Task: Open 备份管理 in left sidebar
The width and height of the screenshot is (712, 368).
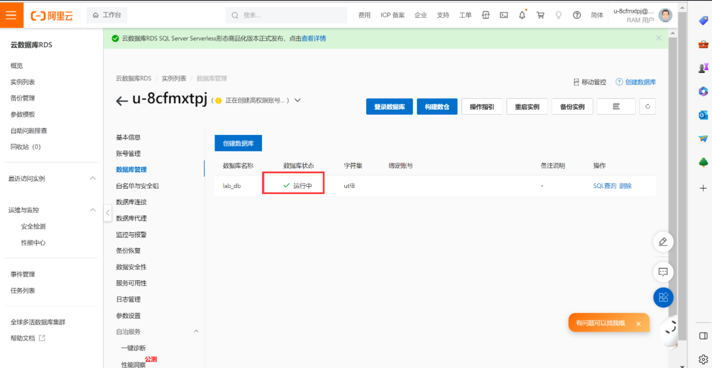Action: [23, 98]
